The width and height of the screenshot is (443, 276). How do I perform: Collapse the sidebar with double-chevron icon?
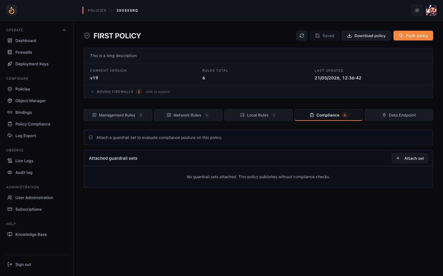coord(64,30)
